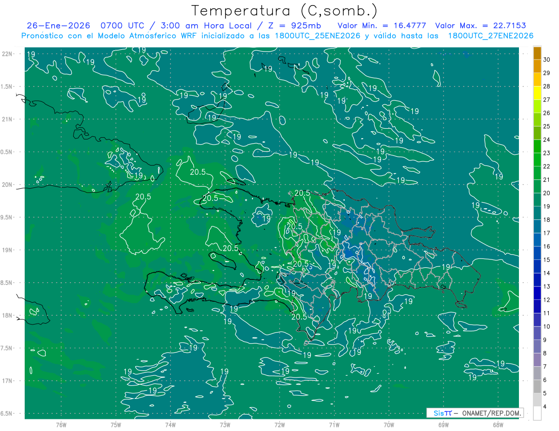Click the "0700 UTC" time text
Image resolution: width=559 pixels, height=431 pixels.
coord(122,26)
